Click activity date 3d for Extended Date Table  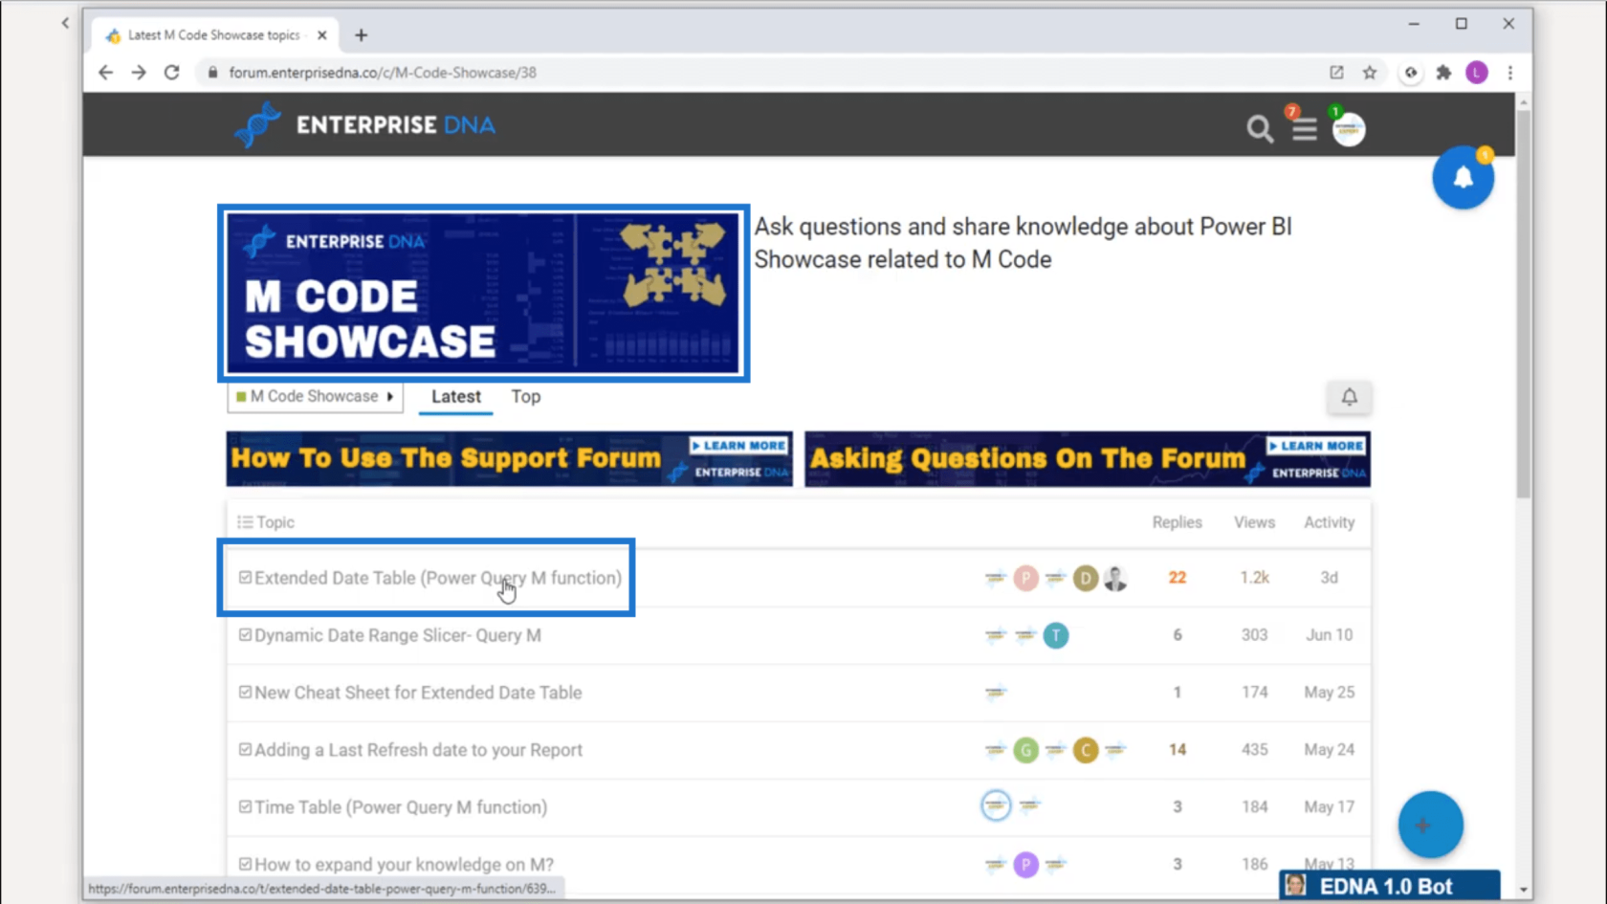[x=1329, y=578]
